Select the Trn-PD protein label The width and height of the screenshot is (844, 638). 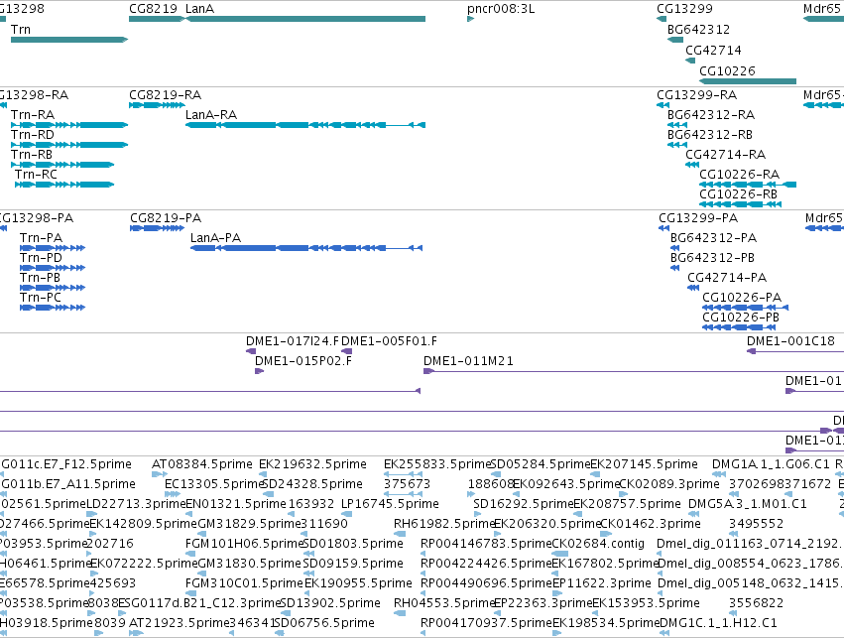[x=42, y=258]
